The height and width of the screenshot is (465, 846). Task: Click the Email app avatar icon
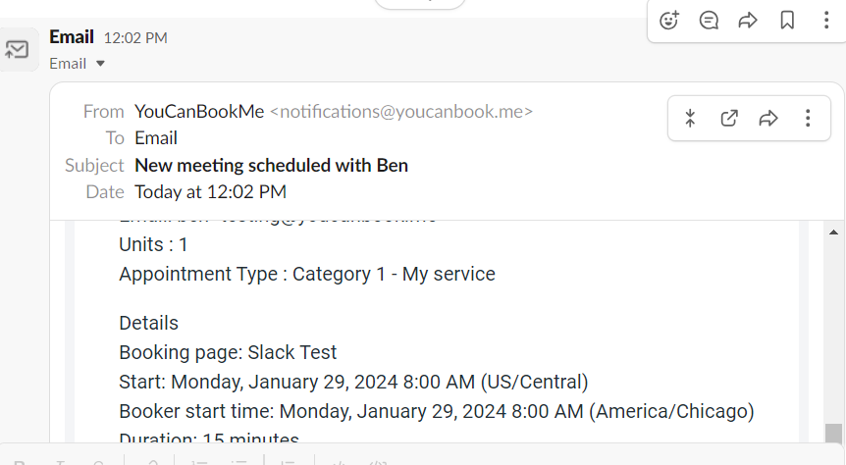click(18, 50)
